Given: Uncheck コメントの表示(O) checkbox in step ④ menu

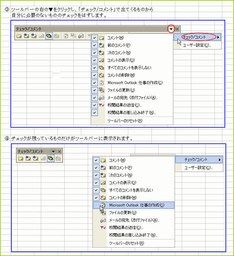Looking at the screenshot, I should 96,183.
